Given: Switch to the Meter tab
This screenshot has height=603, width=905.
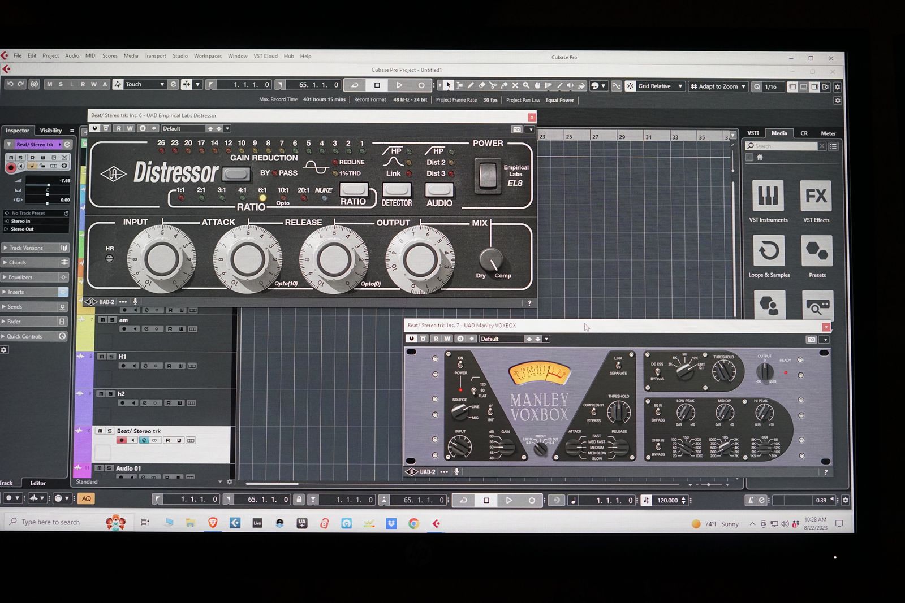Looking at the screenshot, I should click(x=828, y=133).
